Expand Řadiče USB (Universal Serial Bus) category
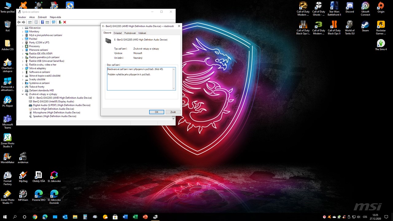 pyautogui.click(x=22, y=61)
